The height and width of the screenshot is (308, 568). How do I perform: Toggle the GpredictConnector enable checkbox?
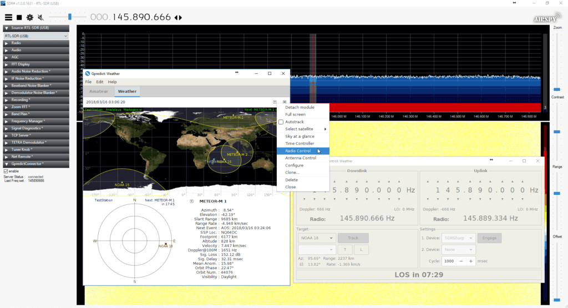click(x=6, y=171)
